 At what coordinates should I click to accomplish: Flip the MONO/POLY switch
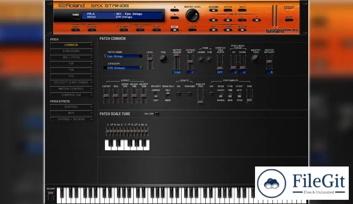(168, 95)
